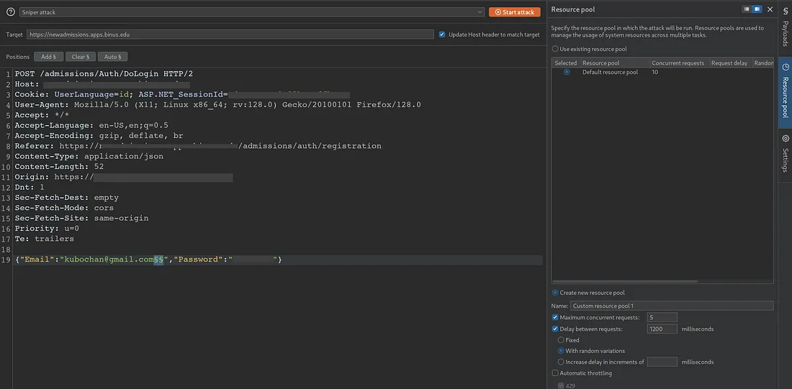Click the resource pool table horizontal scrollbar

click(625, 282)
